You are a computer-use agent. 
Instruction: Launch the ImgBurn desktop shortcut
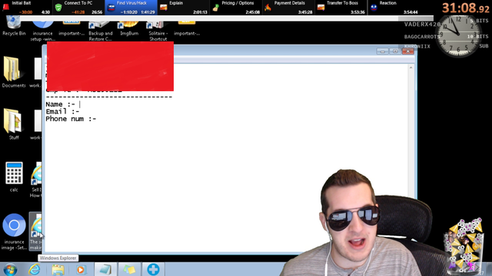pyautogui.click(x=129, y=28)
